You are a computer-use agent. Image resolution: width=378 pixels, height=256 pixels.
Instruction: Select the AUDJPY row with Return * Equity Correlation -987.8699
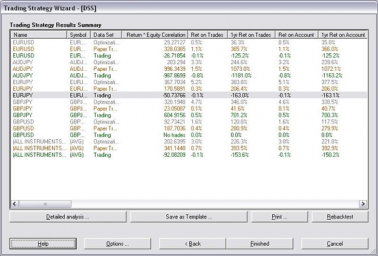tap(189, 76)
